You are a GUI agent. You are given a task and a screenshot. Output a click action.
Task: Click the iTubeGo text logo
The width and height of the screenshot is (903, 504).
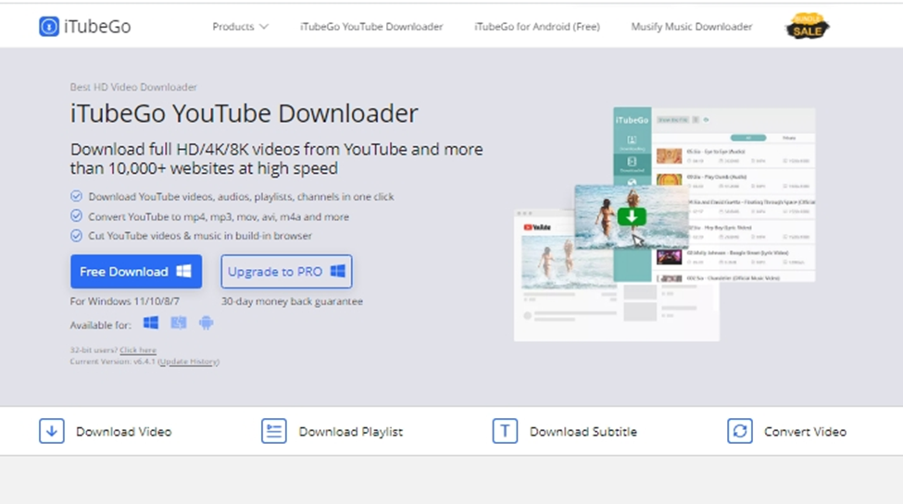97,27
